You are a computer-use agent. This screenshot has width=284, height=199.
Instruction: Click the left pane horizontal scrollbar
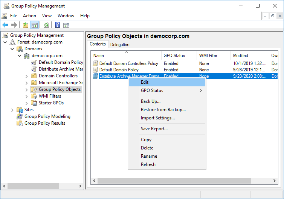click(41, 186)
